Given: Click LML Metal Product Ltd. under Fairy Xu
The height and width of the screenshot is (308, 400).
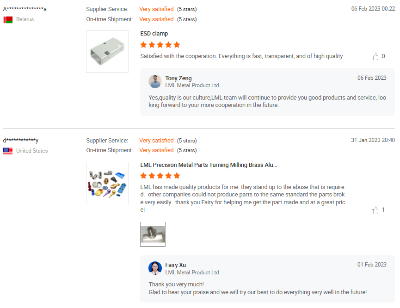Looking at the screenshot, I should (192, 272).
